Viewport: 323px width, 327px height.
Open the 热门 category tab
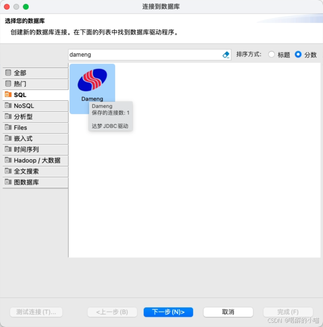[x=35, y=84]
